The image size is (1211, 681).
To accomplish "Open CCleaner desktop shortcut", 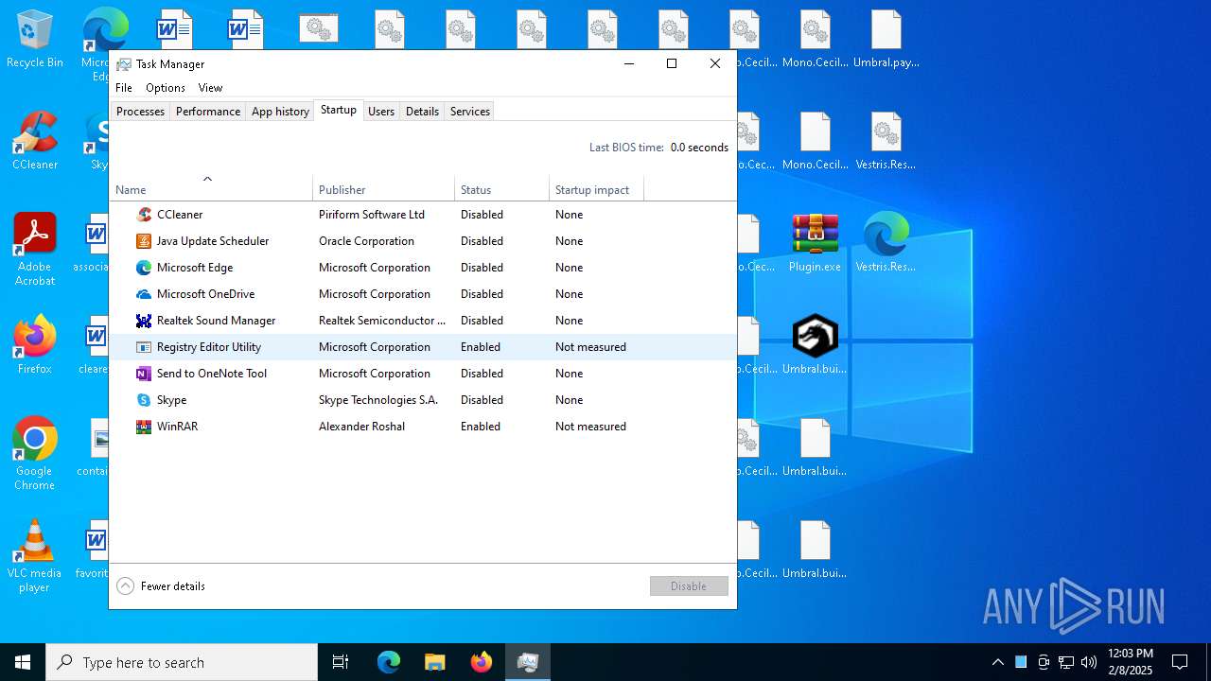I will 35,142.
